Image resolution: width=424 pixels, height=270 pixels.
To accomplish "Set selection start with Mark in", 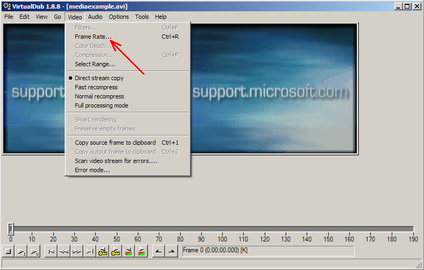I will [x=158, y=251].
